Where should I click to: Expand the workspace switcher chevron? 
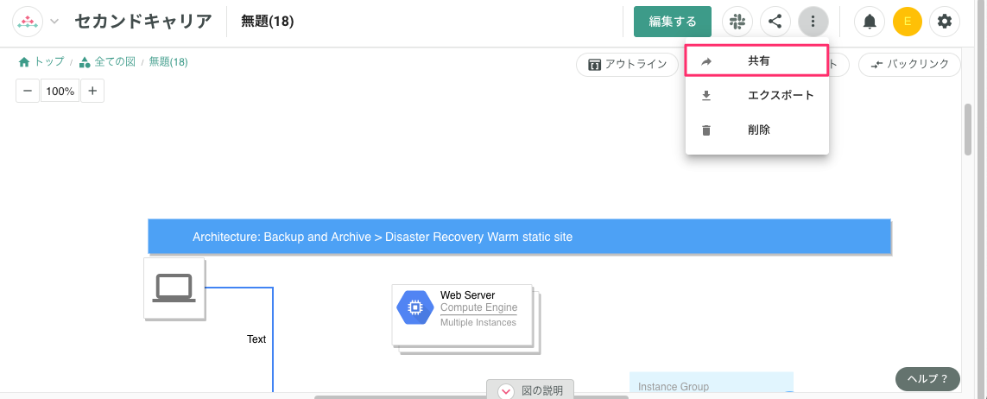tap(54, 22)
